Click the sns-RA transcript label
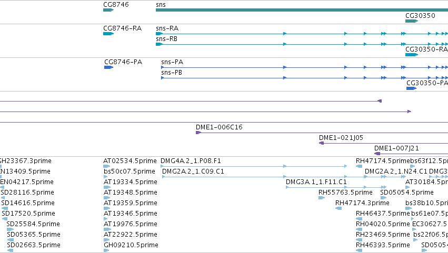Image resolution: width=448 pixels, height=253 pixels. point(167,28)
